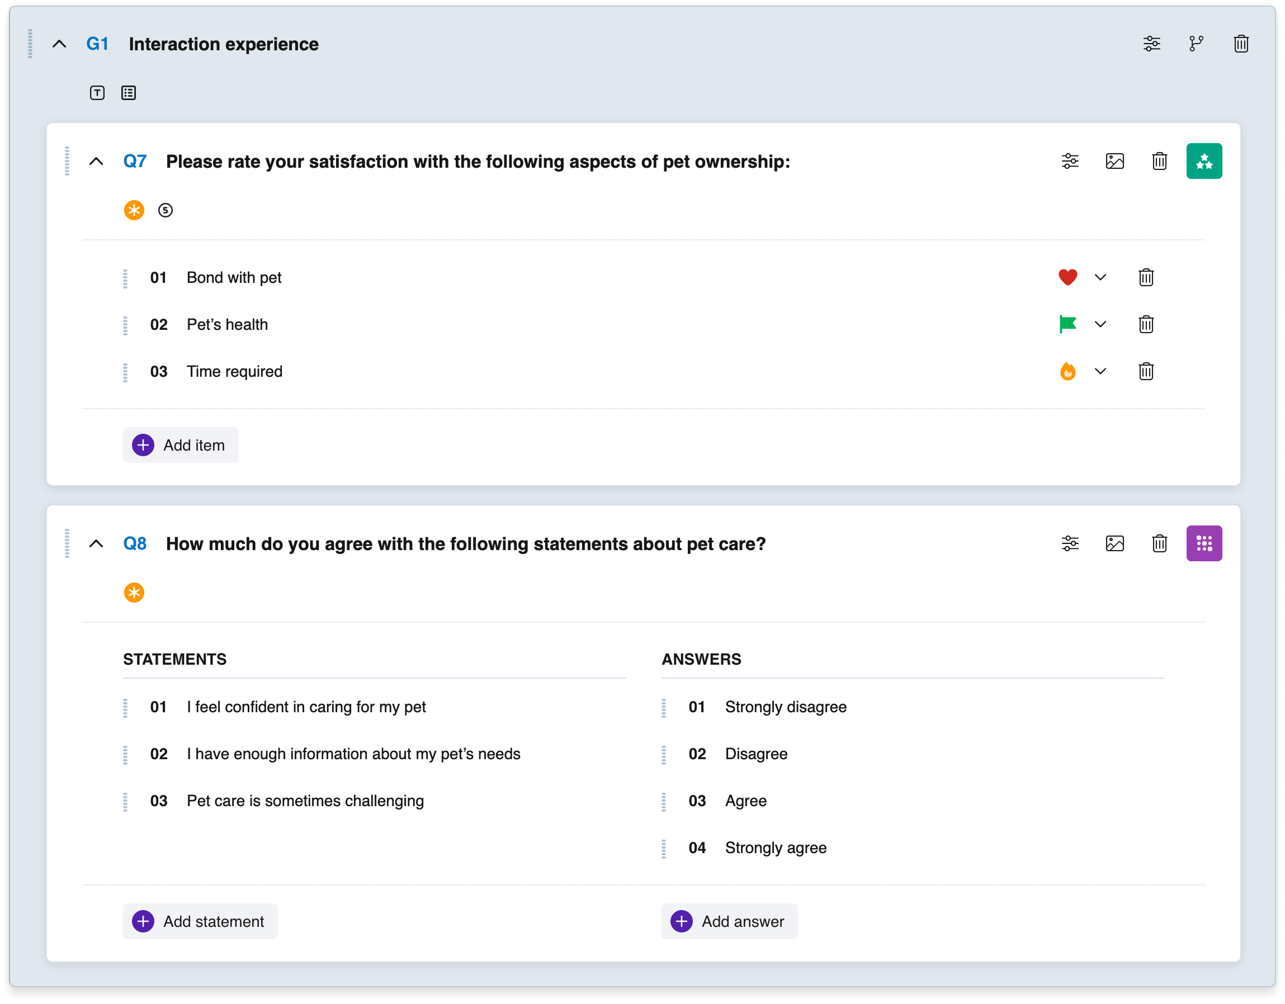This screenshot has height=1004, width=1285.
Task: Click the Add item button
Action: [x=181, y=445]
